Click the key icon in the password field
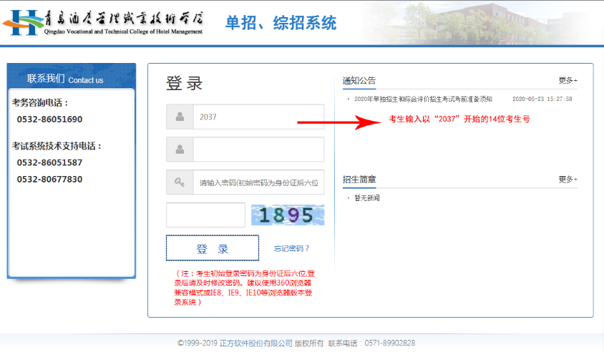 tap(180, 182)
